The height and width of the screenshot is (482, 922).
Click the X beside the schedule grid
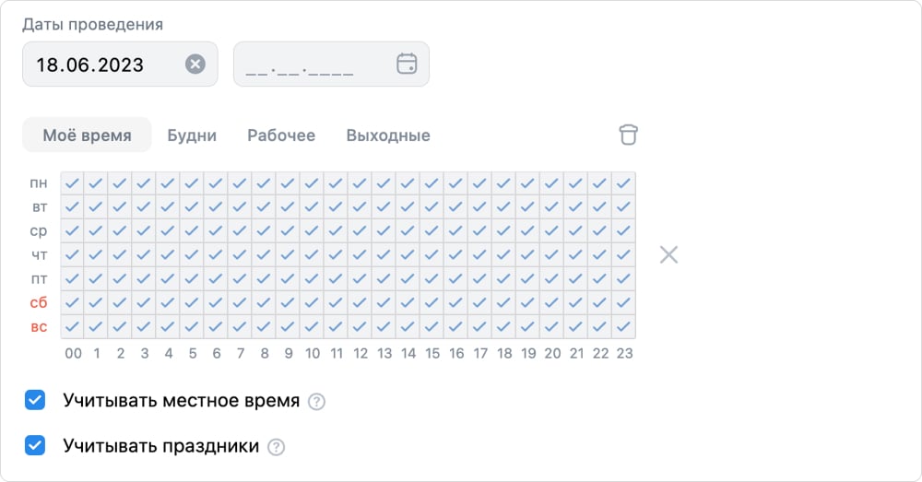click(x=668, y=254)
